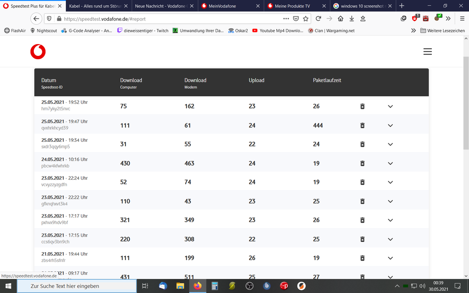Switch to windows 10 screenshot tab
The height and width of the screenshot is (293, 469).
pos(363,6)
